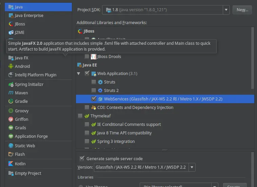
Task: Click the Struts 2 gear icon
Action: point(100,90)
